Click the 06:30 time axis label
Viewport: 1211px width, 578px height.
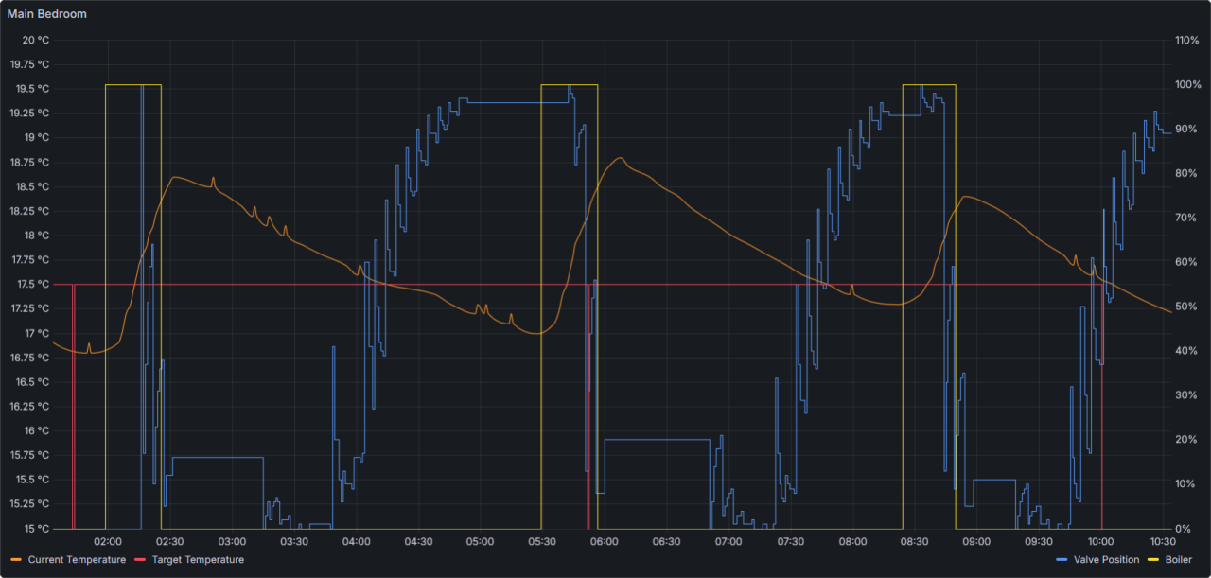pyautogui.click(x=666, y=542)
